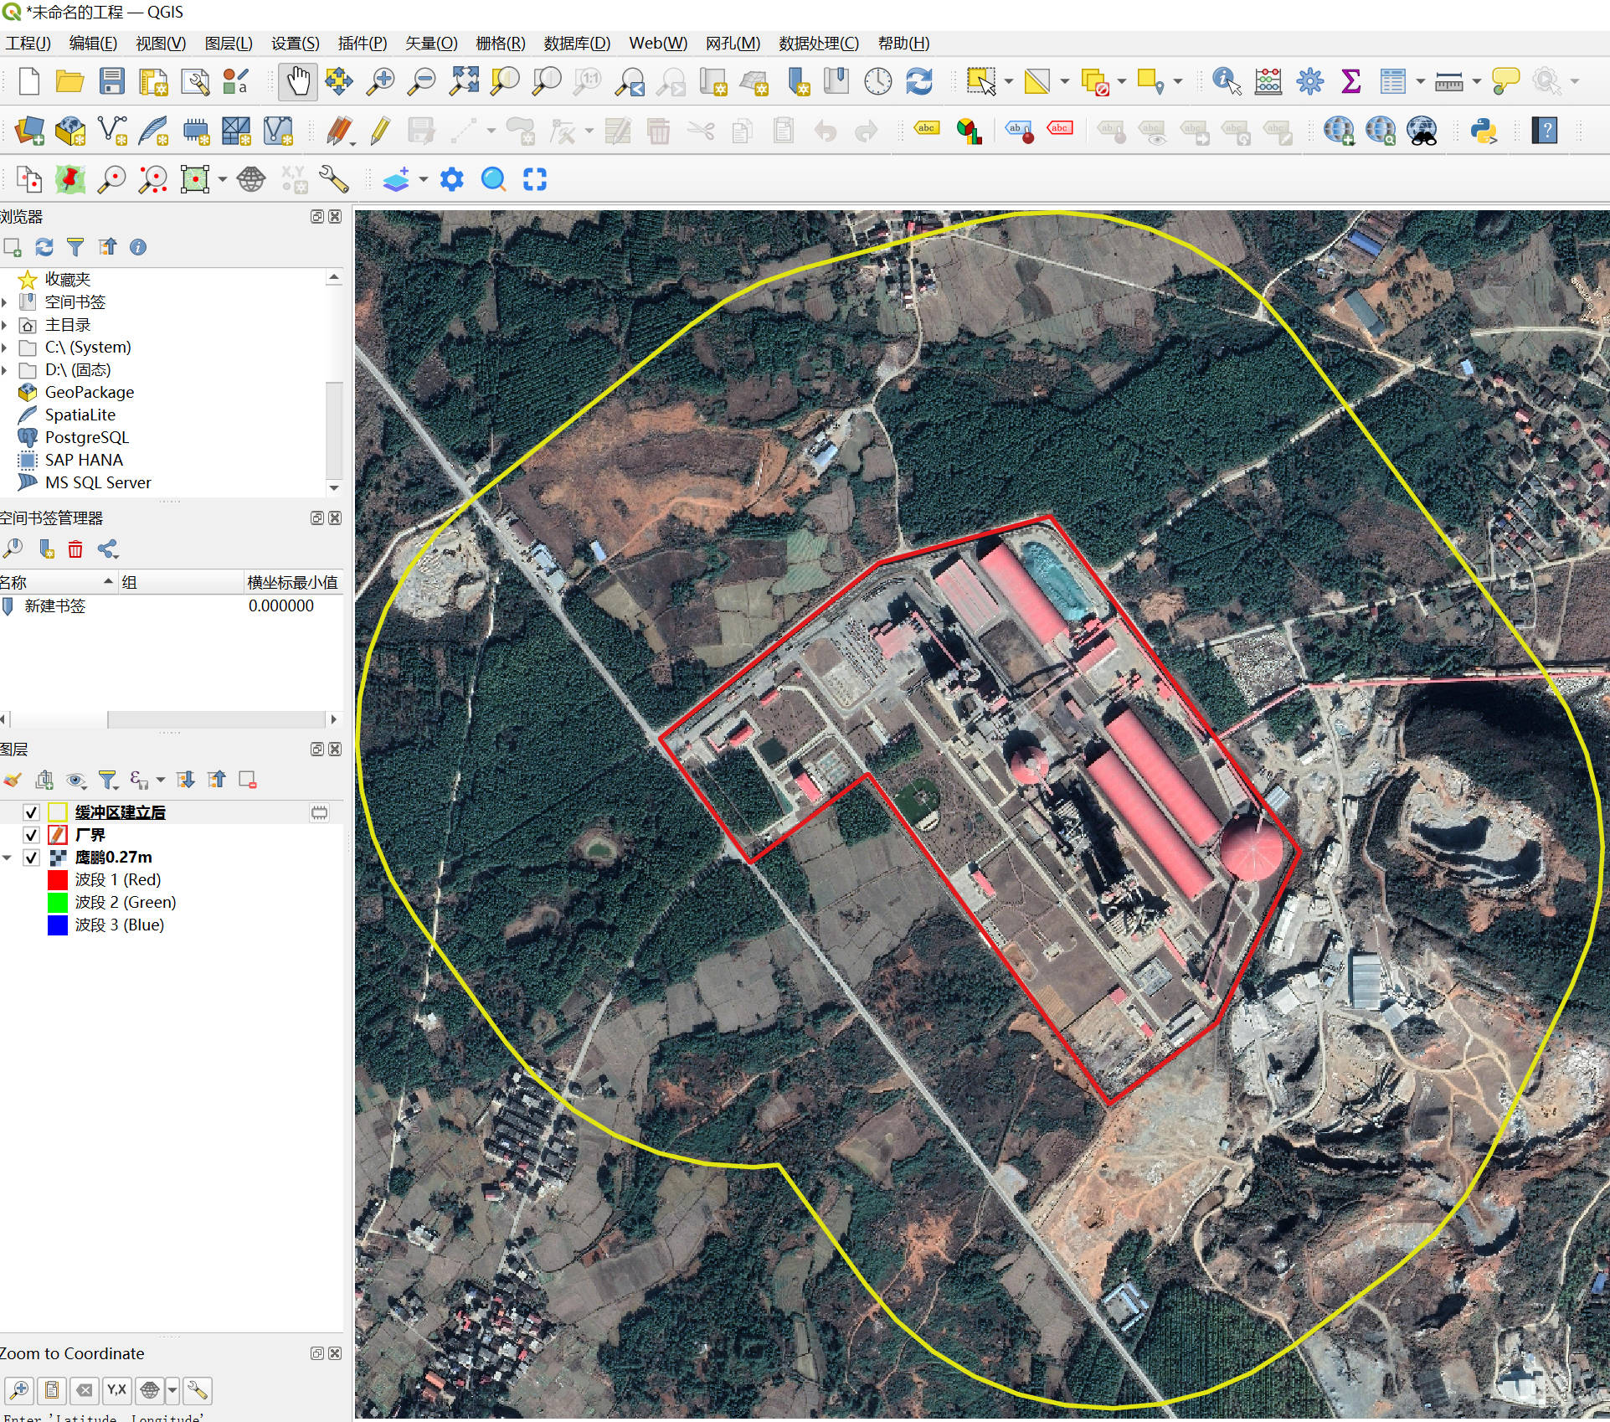Image resolution: width=1610 pixels, height=1422 pixels.
Task: Select the Identify Features tool
Action: coord(1227,81)
